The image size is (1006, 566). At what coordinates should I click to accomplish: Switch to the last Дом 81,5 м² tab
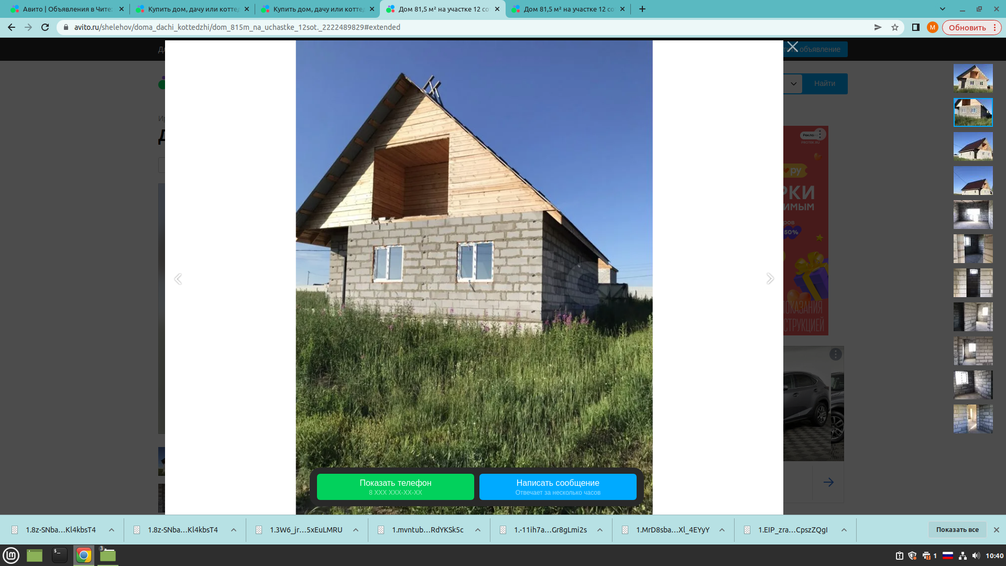[568, 9]
